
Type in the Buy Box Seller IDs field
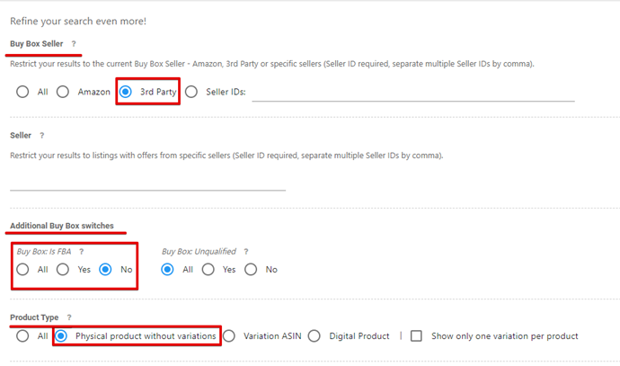tap(412, 92)
